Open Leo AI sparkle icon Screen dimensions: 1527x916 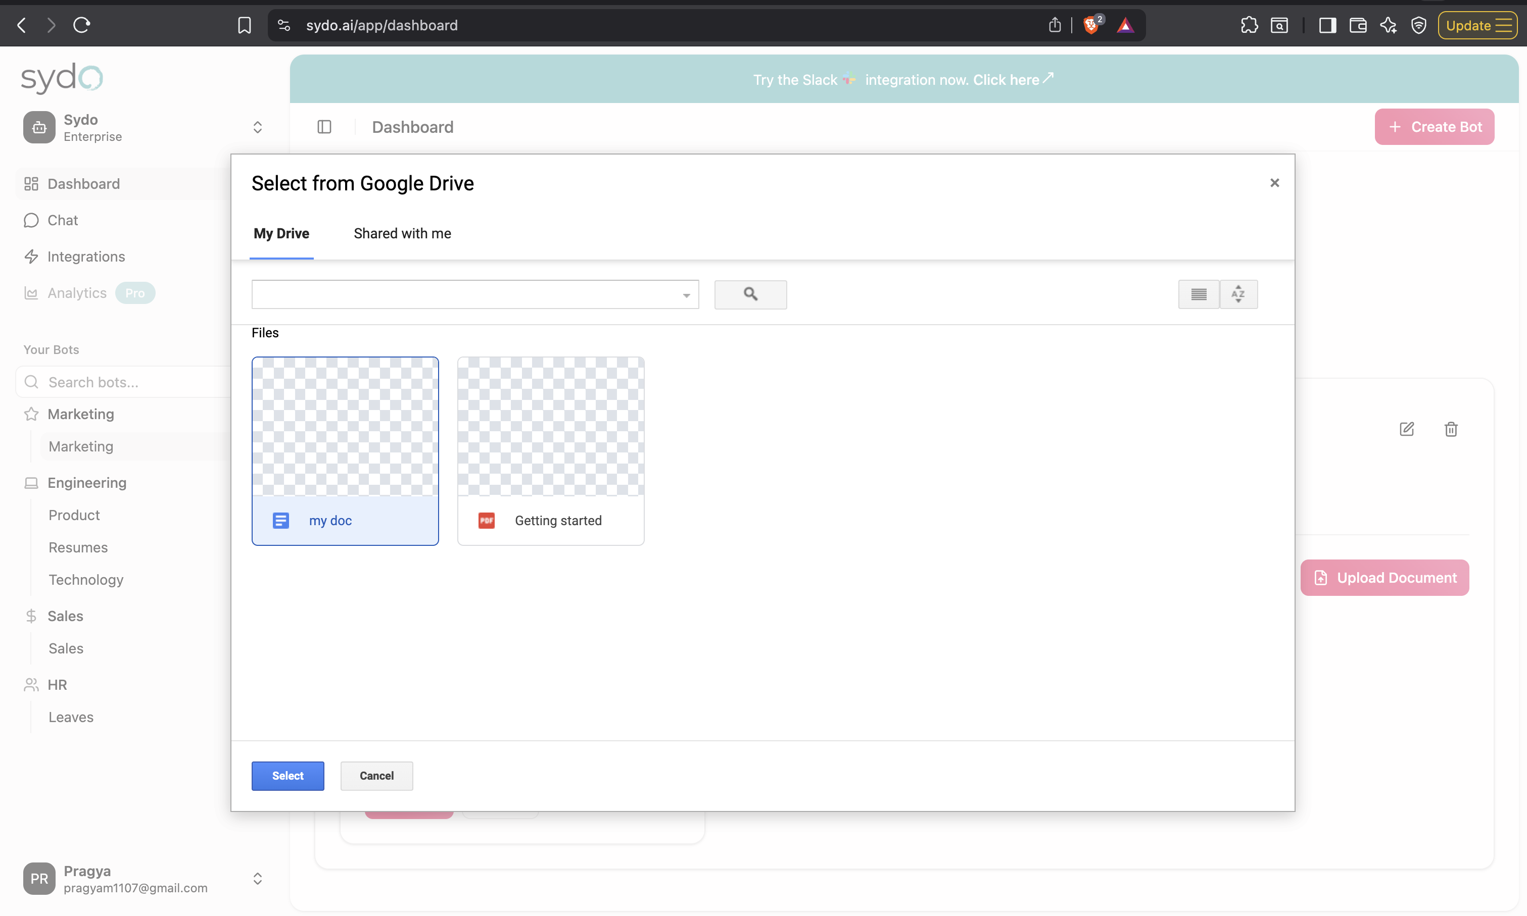(x=1388, y=25)
